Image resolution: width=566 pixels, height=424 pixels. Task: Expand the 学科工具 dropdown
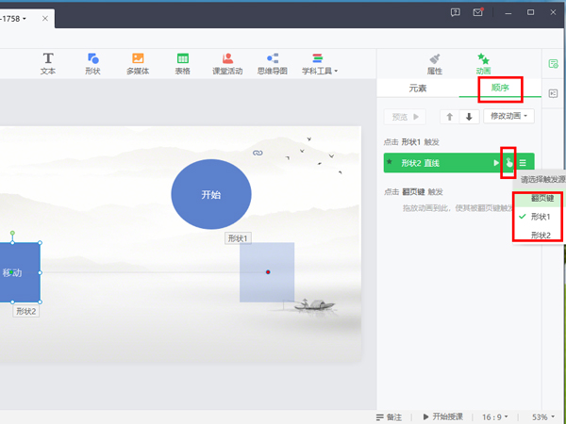320,63
